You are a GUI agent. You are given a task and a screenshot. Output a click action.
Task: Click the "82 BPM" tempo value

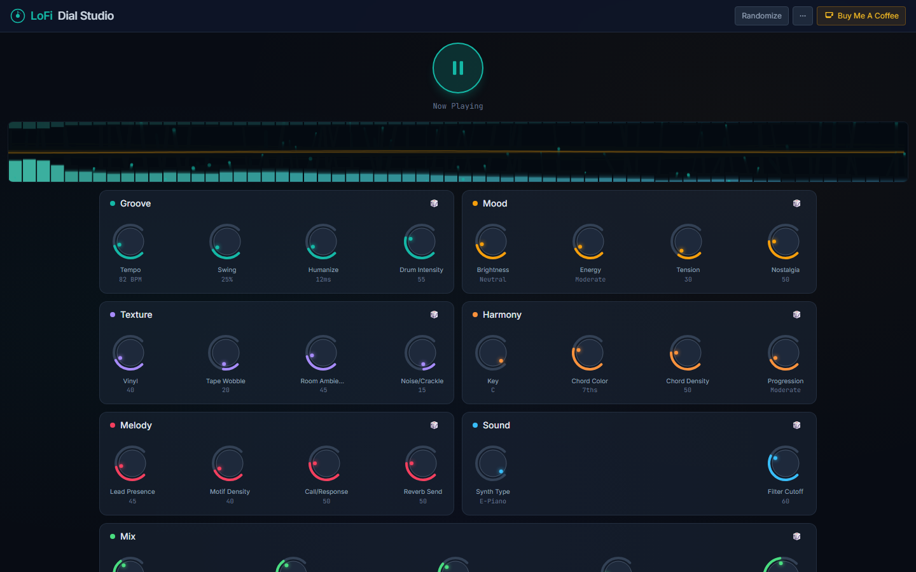[130, 280]
